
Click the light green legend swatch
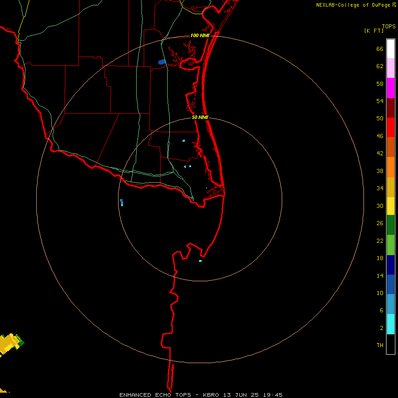(x=390, y=245)
